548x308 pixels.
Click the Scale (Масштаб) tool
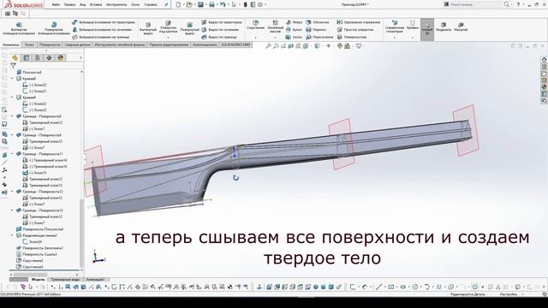pos(461,27)
